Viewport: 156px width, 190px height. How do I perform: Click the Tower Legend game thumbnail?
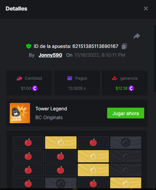[x=20, y=113]
